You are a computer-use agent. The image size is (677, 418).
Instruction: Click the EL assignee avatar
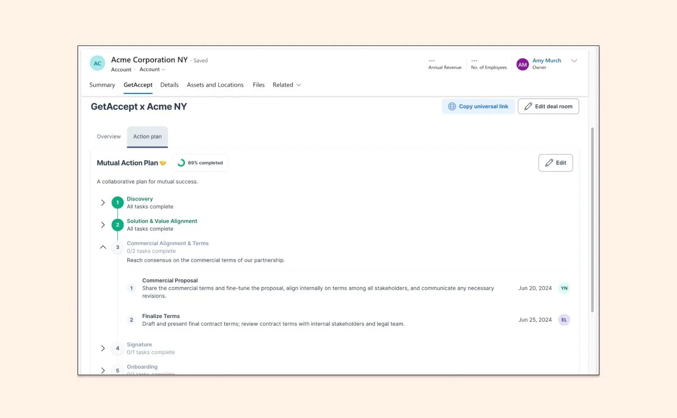[564, 320]
